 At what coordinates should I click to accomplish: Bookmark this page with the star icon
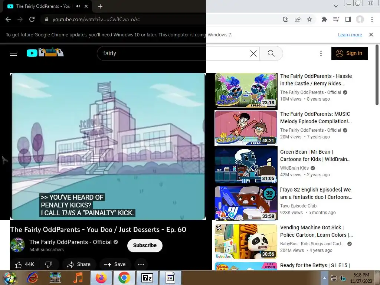[x=309, y=19]
